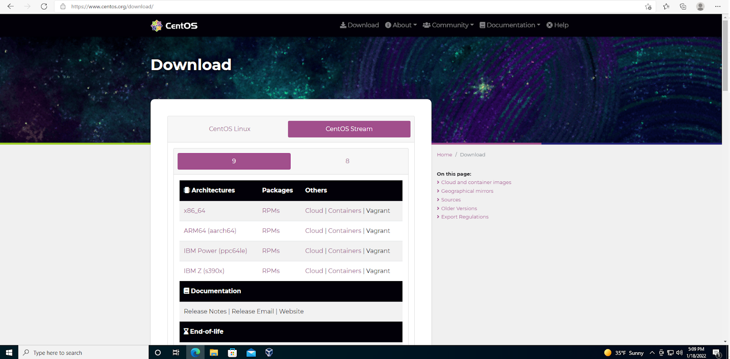Select version 9 tab
This screenshot has height=359, width=730.
pos(234,161)
